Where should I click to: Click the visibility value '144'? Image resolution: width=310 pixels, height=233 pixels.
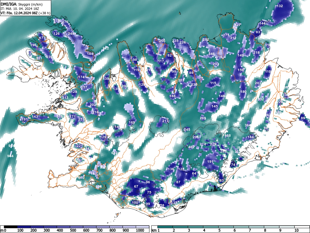point(262,23)
